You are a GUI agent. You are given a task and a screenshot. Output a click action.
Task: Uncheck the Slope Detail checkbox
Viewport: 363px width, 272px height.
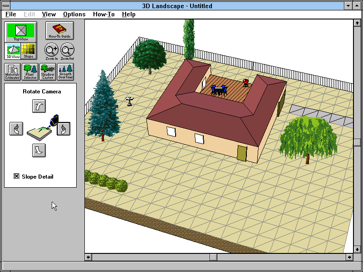click(17, 176)
